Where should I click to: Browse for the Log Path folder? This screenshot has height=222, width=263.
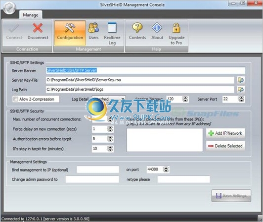coord(241,90)
